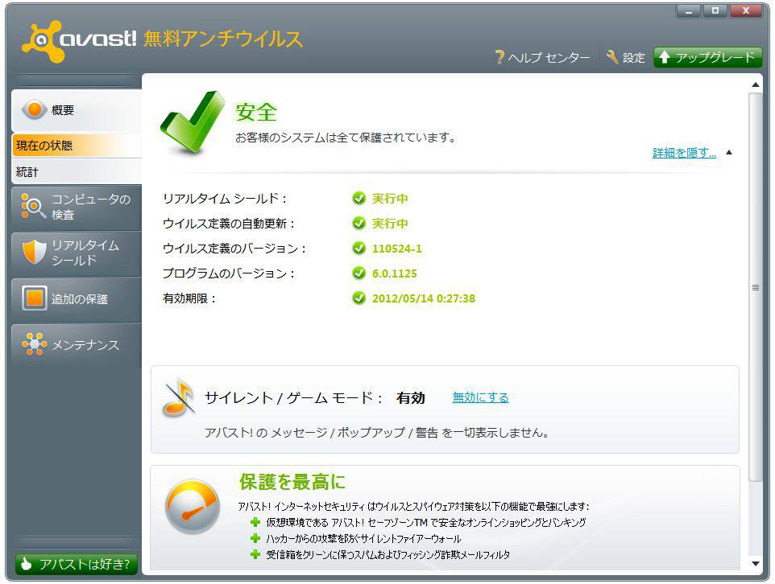Image resolution: width=775 pixels, height=584 pixels.
Task: Click plus icon beside スパム filter line
Action: (255, 554)
